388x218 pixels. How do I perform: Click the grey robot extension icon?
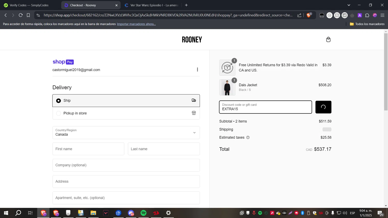pyautogui.click(x=352, y=15)
